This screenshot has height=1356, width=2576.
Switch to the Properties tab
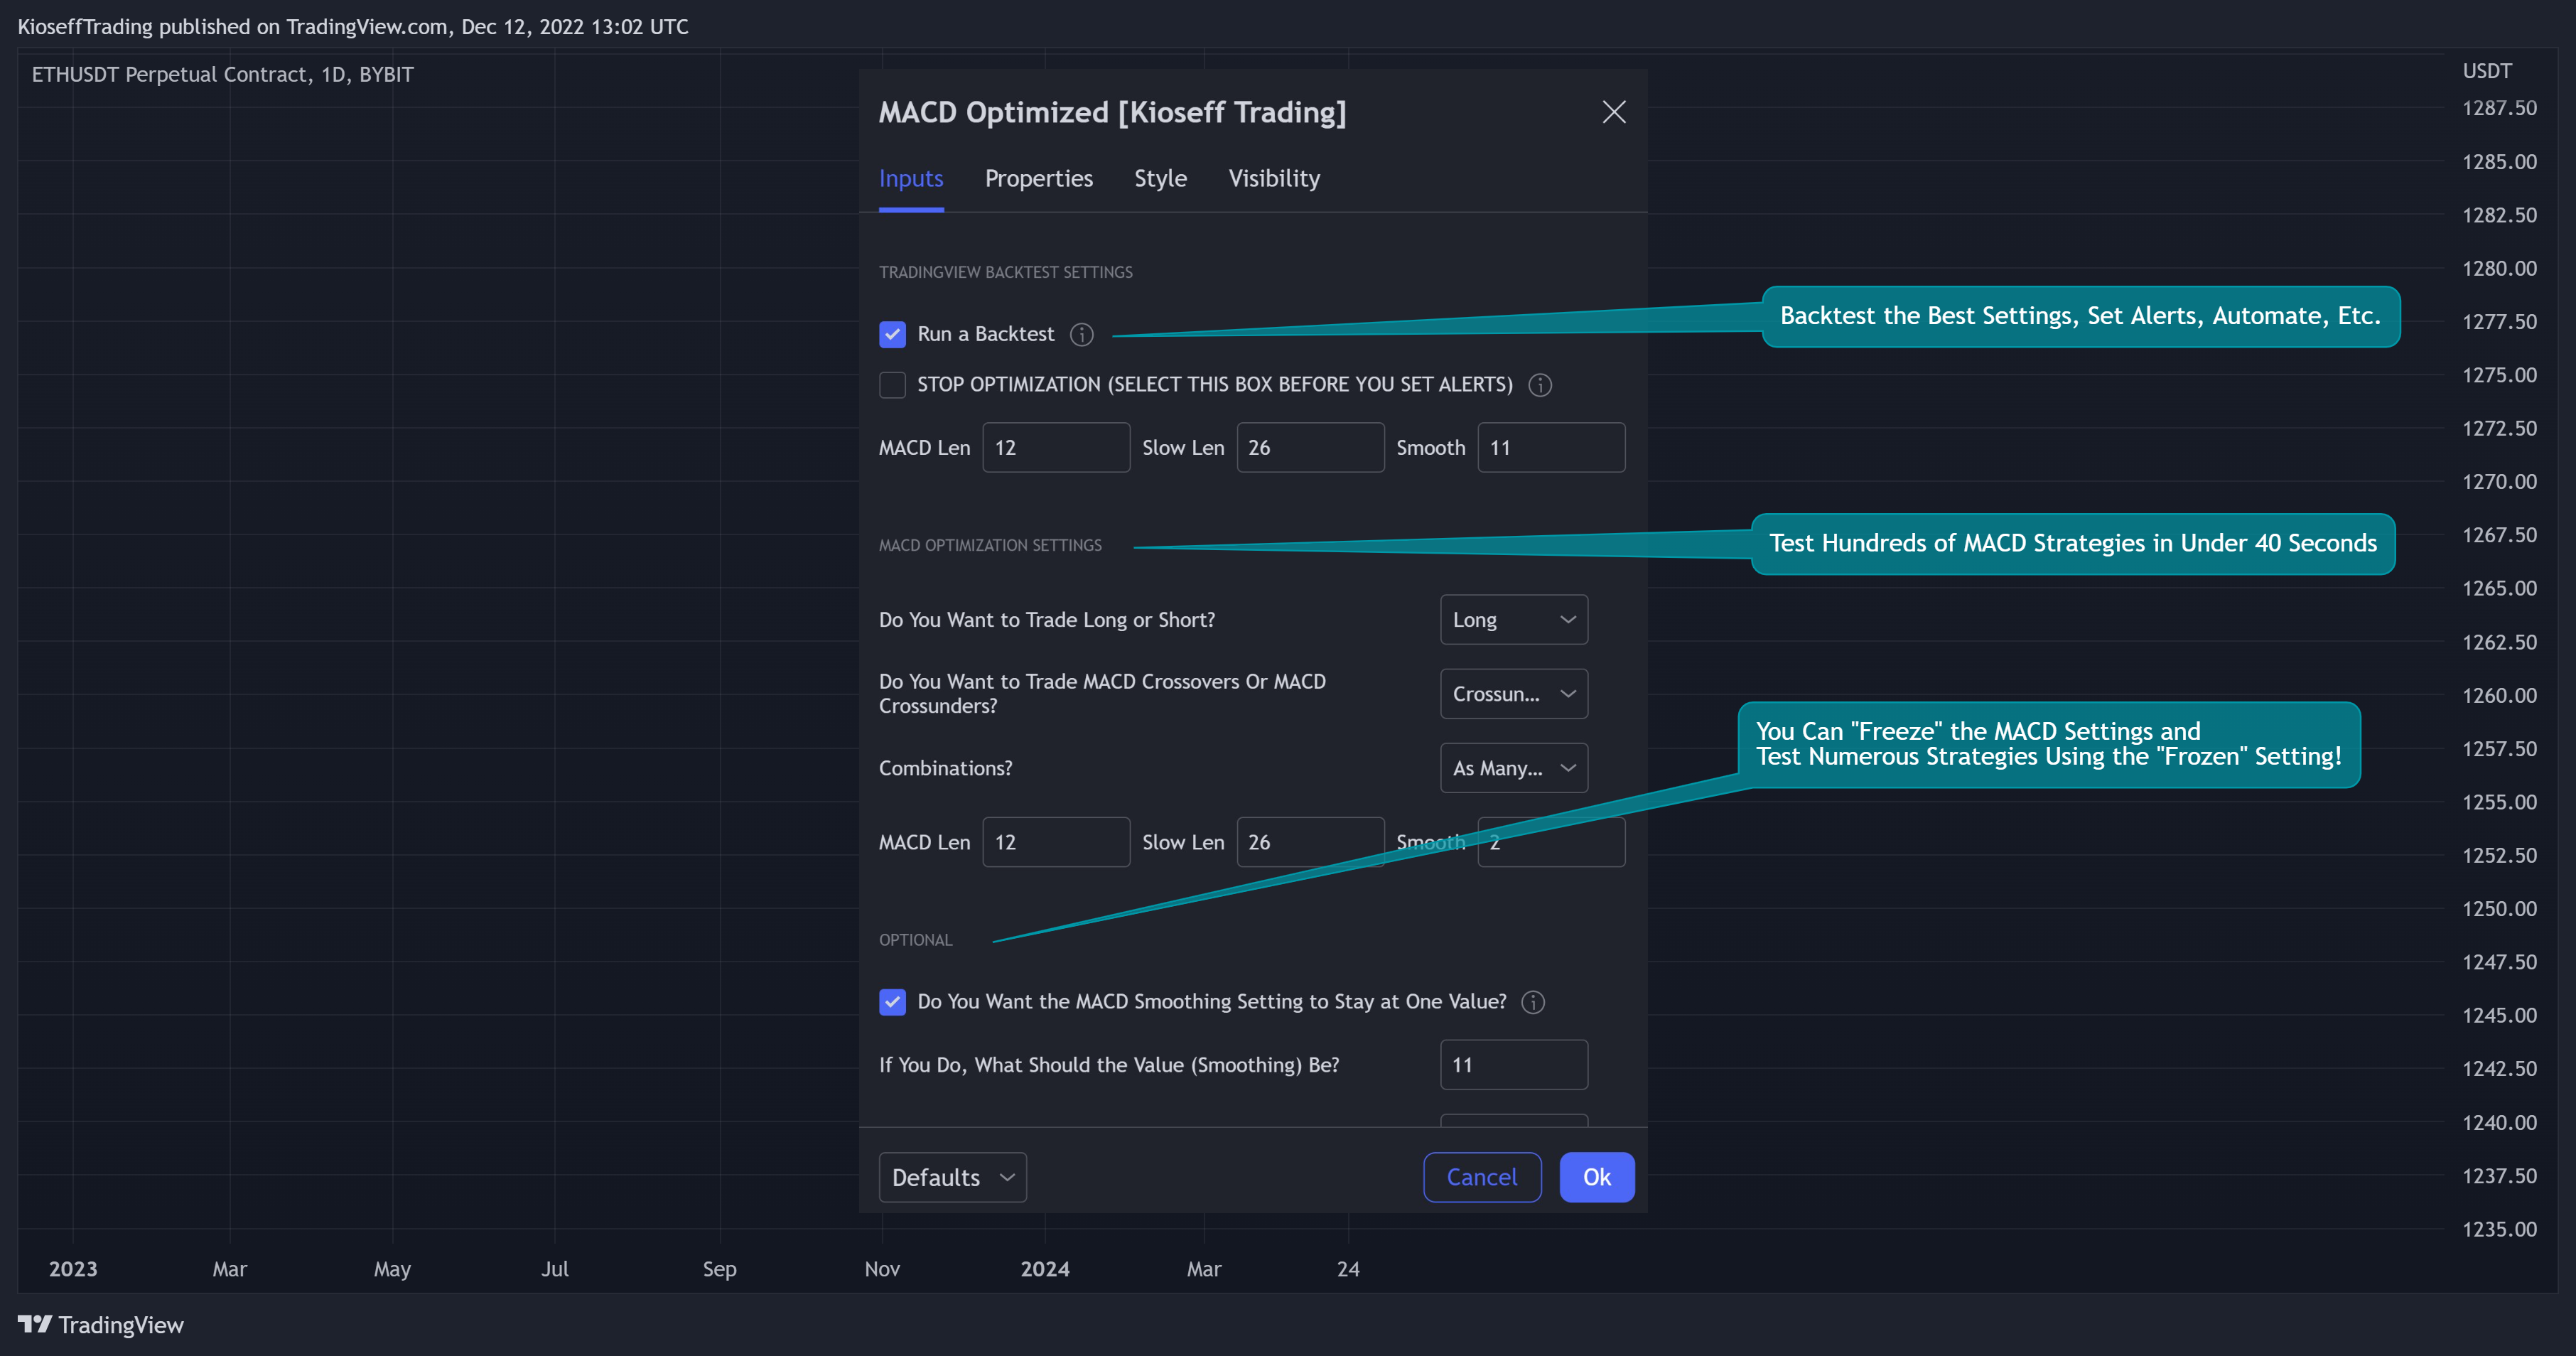coord(1038,179)
